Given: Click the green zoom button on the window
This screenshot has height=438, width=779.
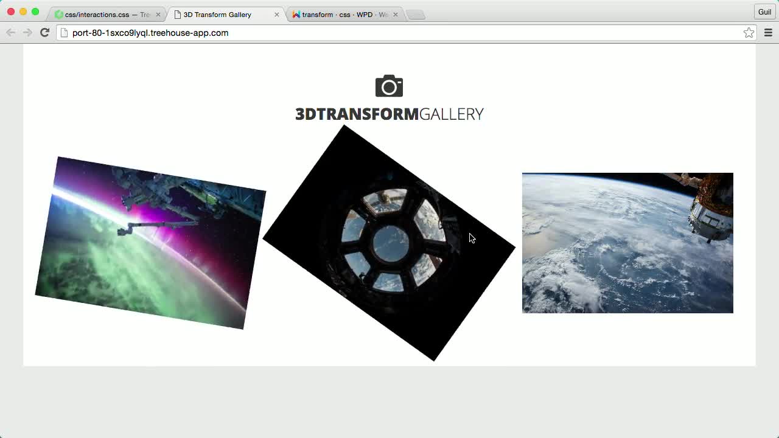Looking at the screenshot, I should 36,11.
